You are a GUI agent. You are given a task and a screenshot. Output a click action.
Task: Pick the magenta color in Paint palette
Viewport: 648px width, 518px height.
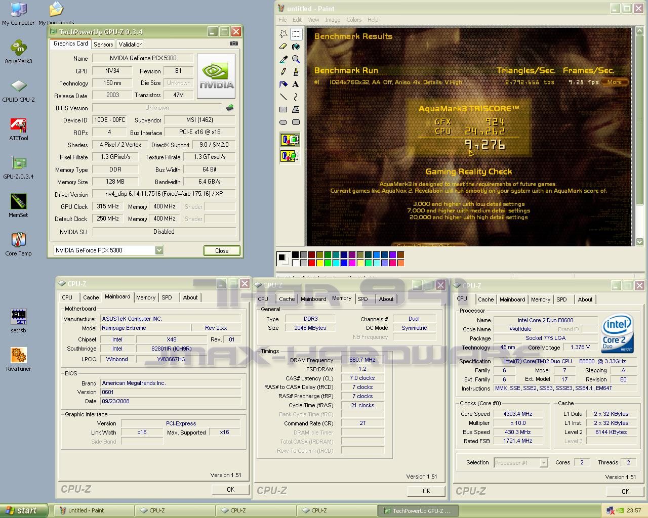[352, 263]
